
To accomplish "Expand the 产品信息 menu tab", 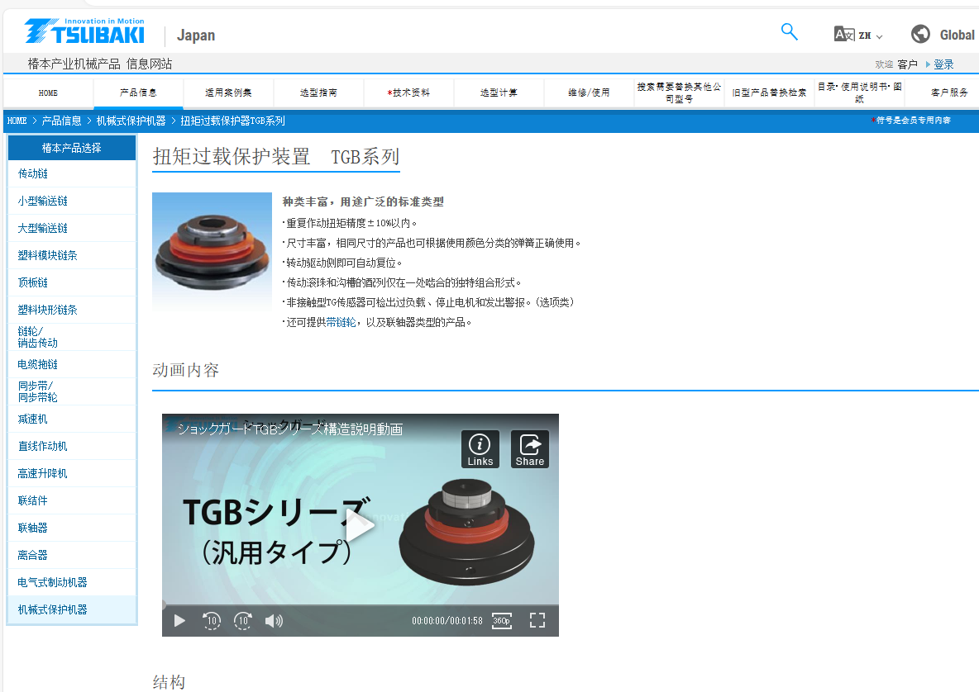I will [x=137, y=92].
